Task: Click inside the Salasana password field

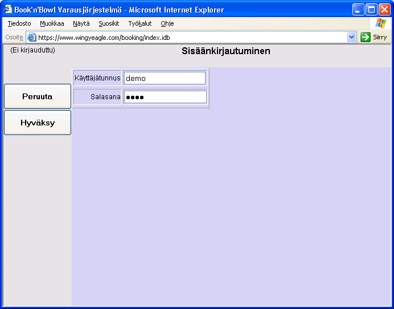Action: (165, 97)
